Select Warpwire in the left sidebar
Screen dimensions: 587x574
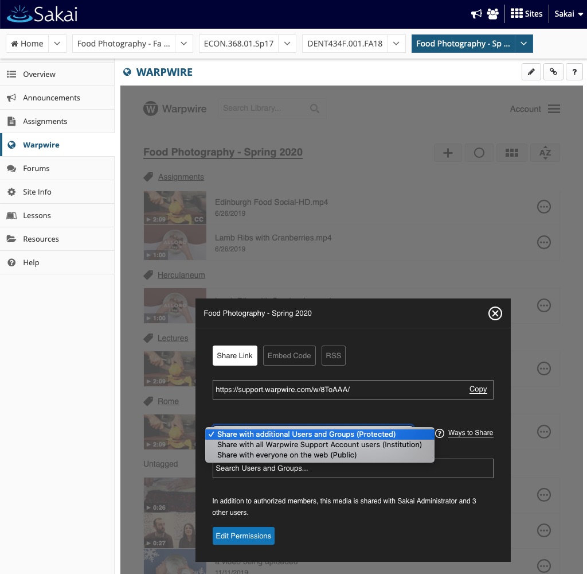[57, 145]
